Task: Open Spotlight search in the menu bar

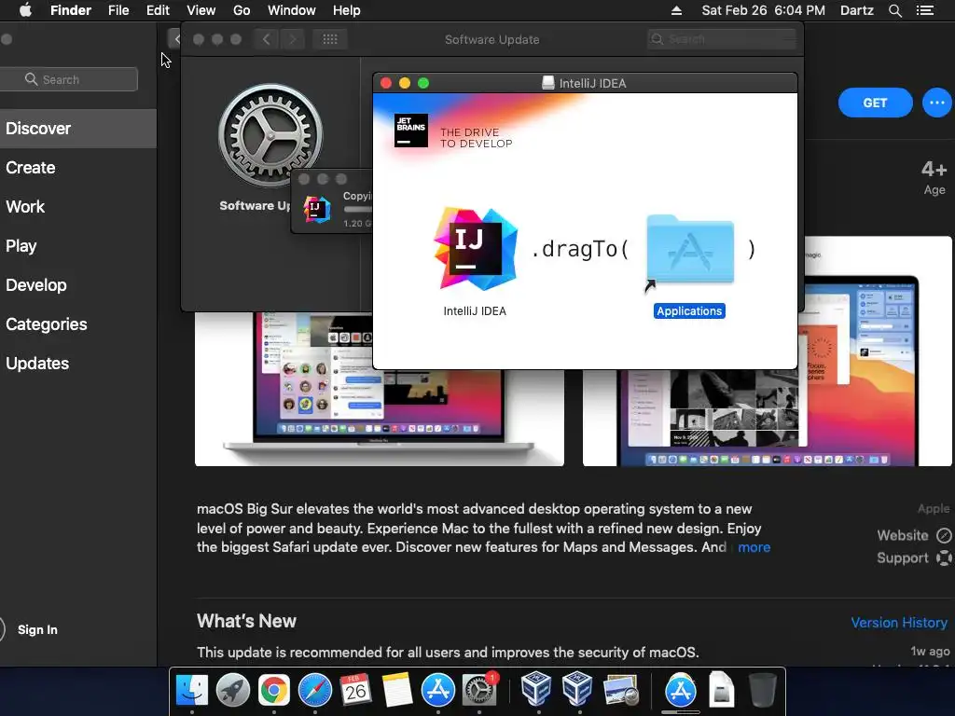Action: click(894, 10)
